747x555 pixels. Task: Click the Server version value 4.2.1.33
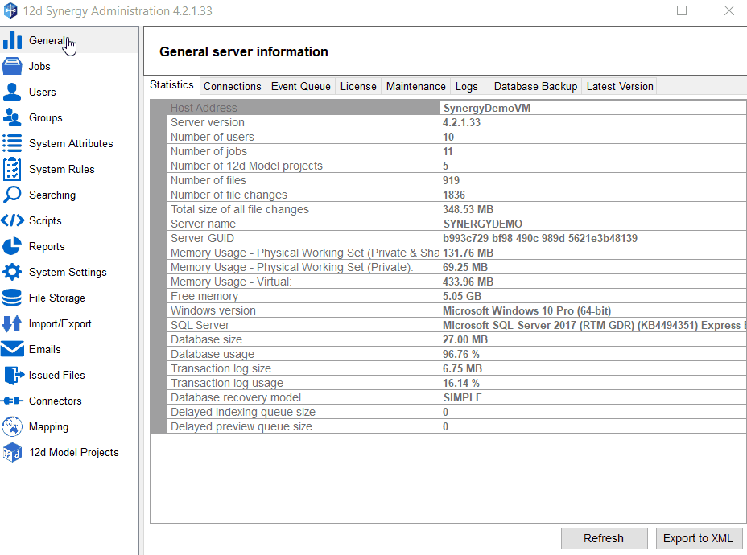(x=461, y=122)
